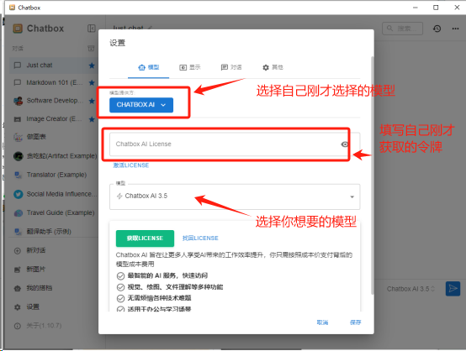Click the settings dialog scrollbar
Screen dimensions: 466x351
[373, 175]
